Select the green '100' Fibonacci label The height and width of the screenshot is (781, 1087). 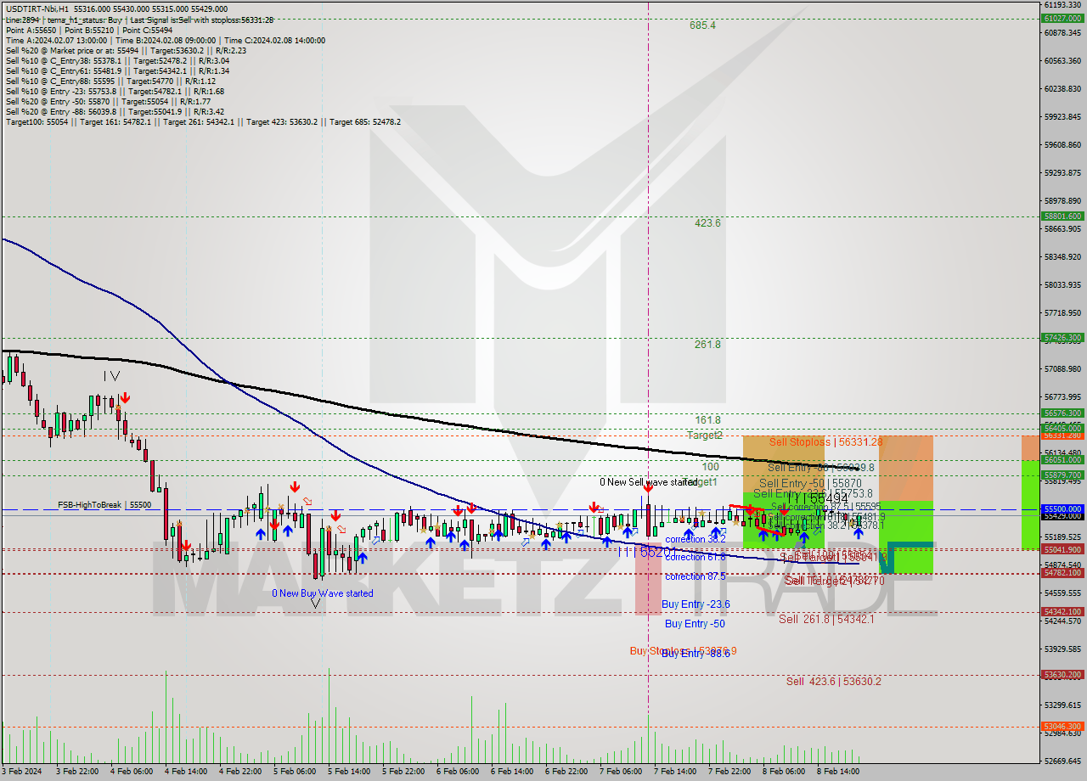(710, 467)
